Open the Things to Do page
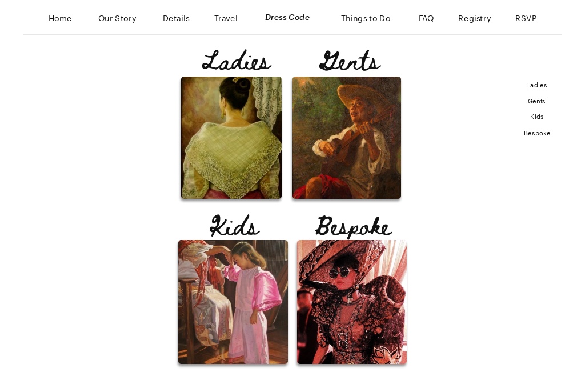This screenshot has width=585, height=384. coord(366,18)
